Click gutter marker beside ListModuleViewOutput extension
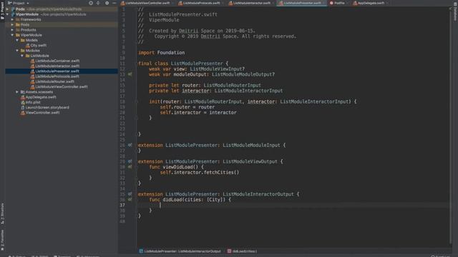This screenshot has height=257, width=458. tap(130, 161)
